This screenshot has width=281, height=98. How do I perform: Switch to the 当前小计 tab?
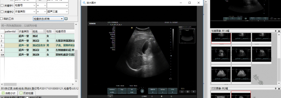[x=9, y=93]
